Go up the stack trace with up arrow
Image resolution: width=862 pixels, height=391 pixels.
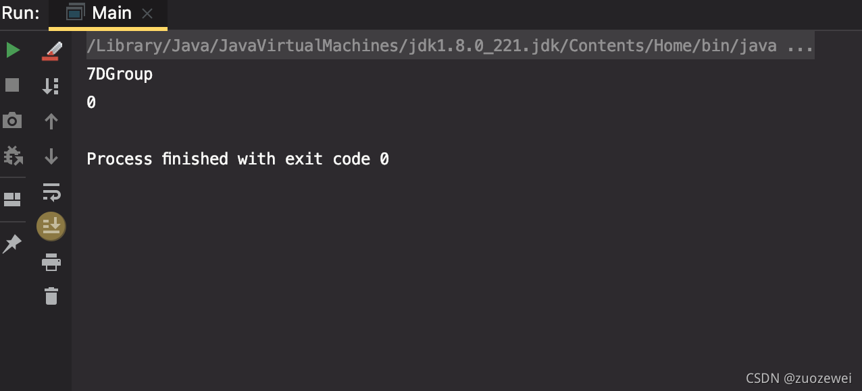coord(51,121)
